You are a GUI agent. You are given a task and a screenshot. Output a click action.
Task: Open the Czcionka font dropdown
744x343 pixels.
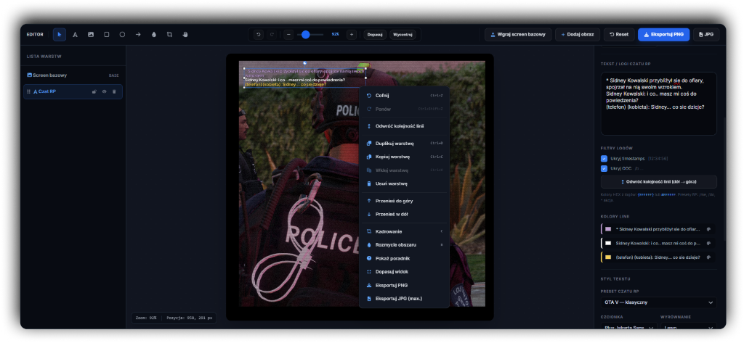click(628, 326)
